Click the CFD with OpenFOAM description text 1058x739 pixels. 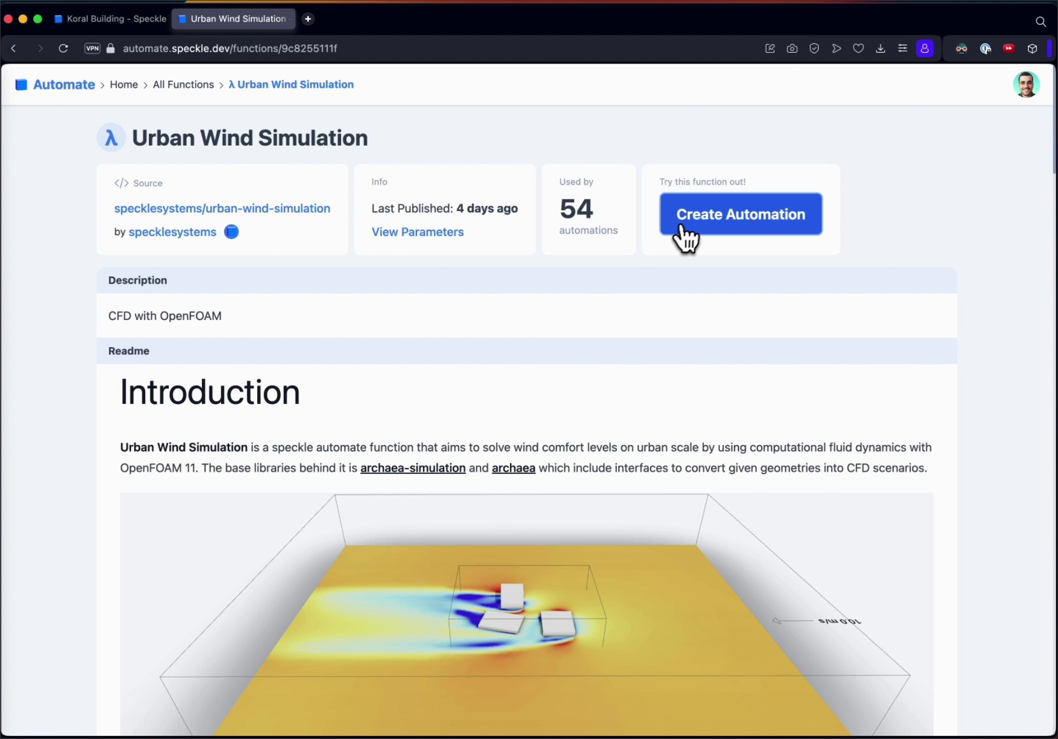point(165,316)
